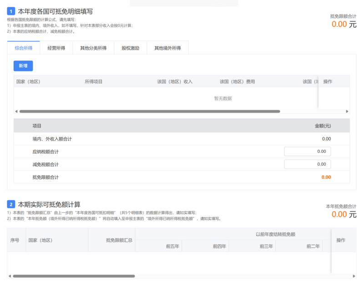Image resolution: width=364 pixels, height=283 pixels.
Task: Click left arrow of bottom table scrollbar
Action: point(10,276)
